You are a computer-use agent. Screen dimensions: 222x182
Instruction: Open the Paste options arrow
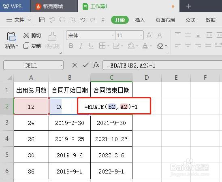pos(17,46)
